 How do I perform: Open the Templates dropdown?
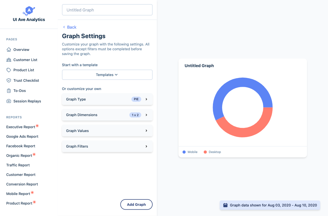(107, 75)
